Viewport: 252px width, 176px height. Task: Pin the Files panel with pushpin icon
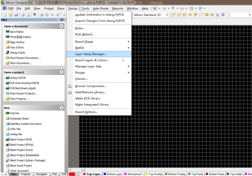pos(62,19)
